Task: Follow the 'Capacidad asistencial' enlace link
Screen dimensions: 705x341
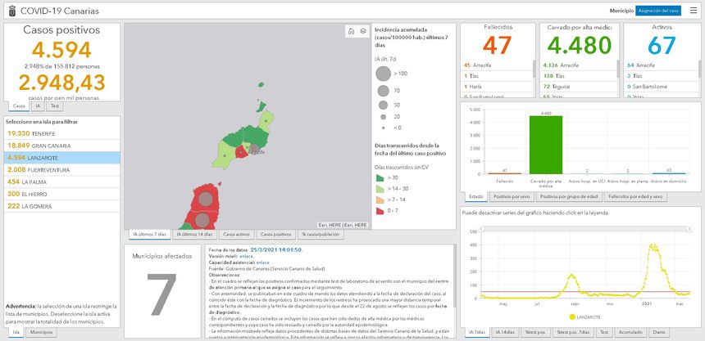Action: tap(262, 262)
